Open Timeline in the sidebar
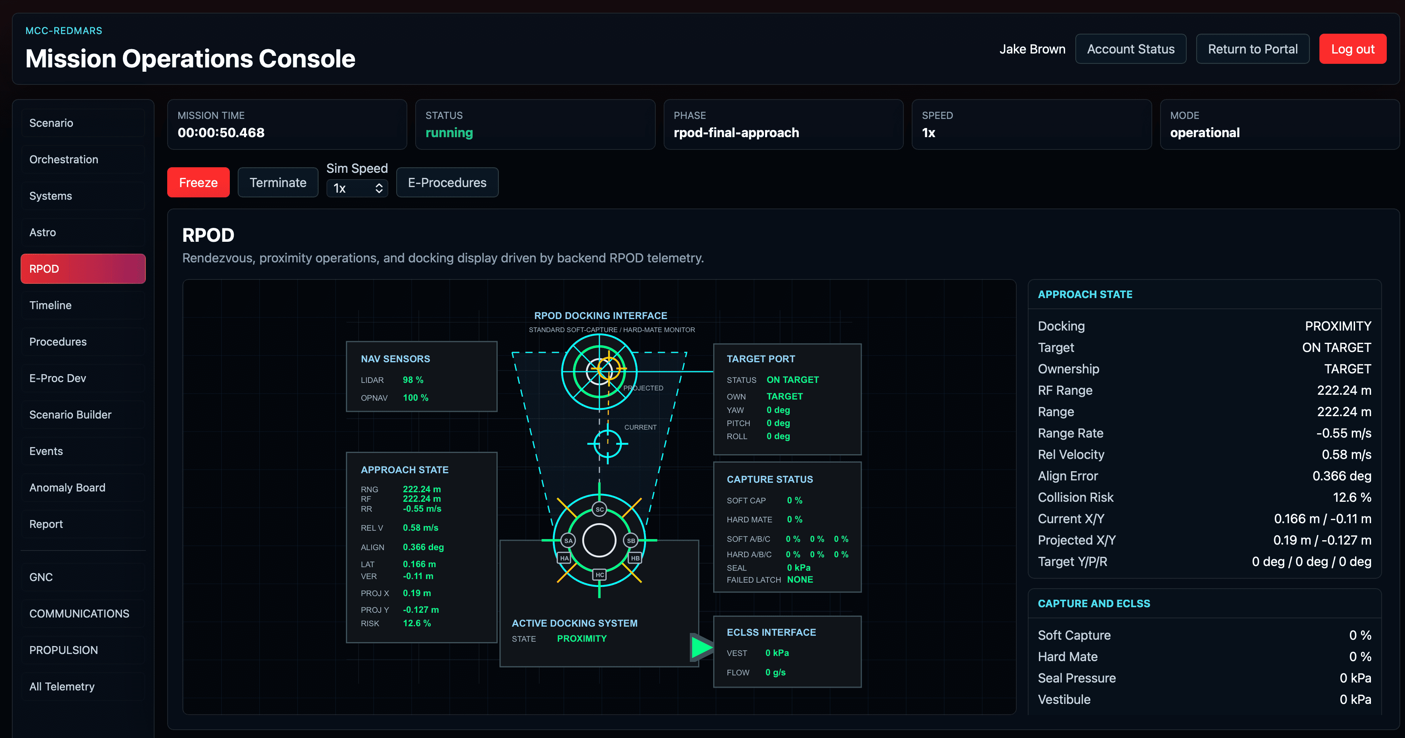 pos(83,306)
